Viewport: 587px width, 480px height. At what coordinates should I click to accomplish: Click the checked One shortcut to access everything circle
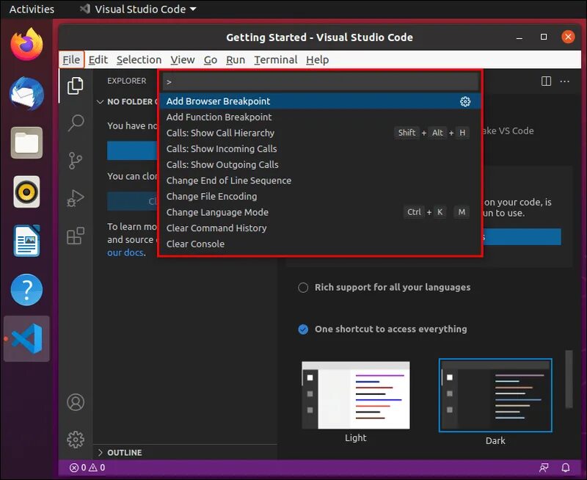[x=303, y=330]
